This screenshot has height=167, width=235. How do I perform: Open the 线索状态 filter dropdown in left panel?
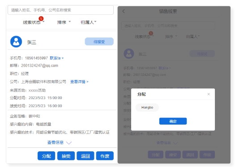pyautogui.click(x=34, y=22)
